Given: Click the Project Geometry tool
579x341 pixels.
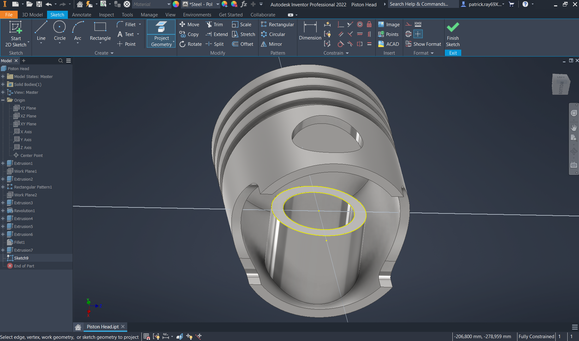Looking at the screenshot, I should pos(161,34).
